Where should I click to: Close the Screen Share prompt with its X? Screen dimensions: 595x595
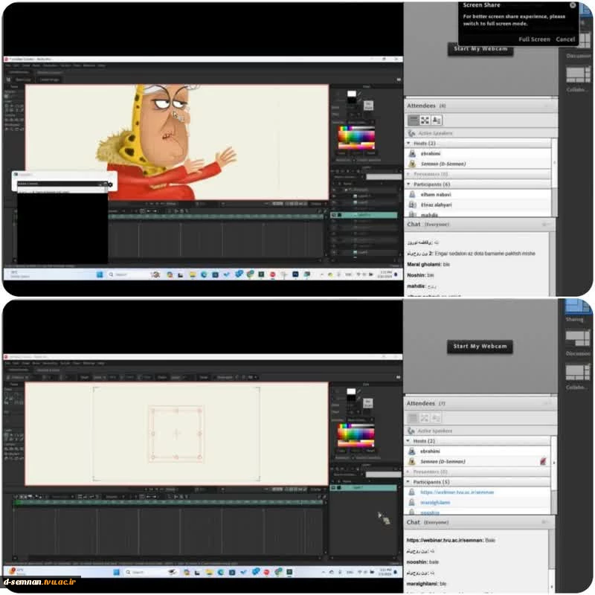tap(573, 5)
